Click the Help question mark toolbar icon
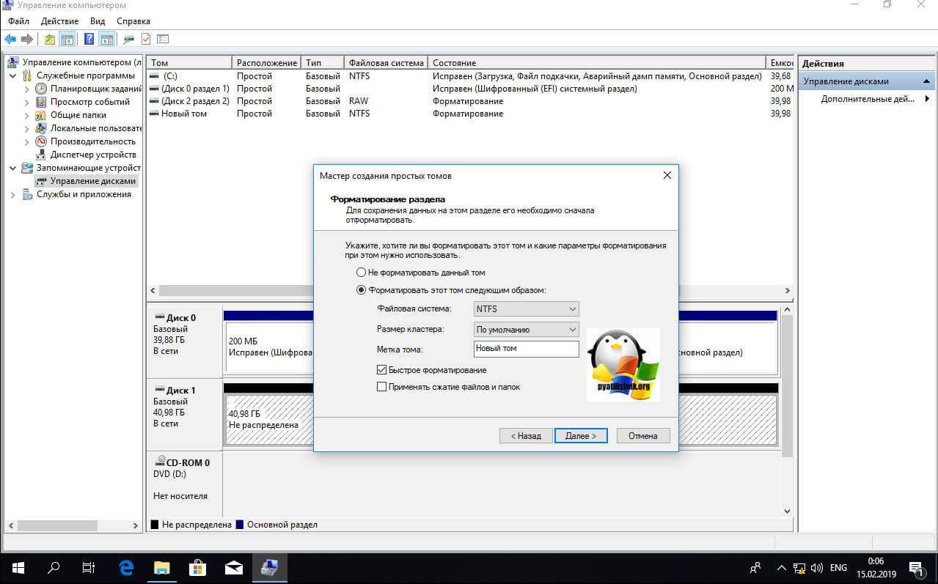 point(89,39)
